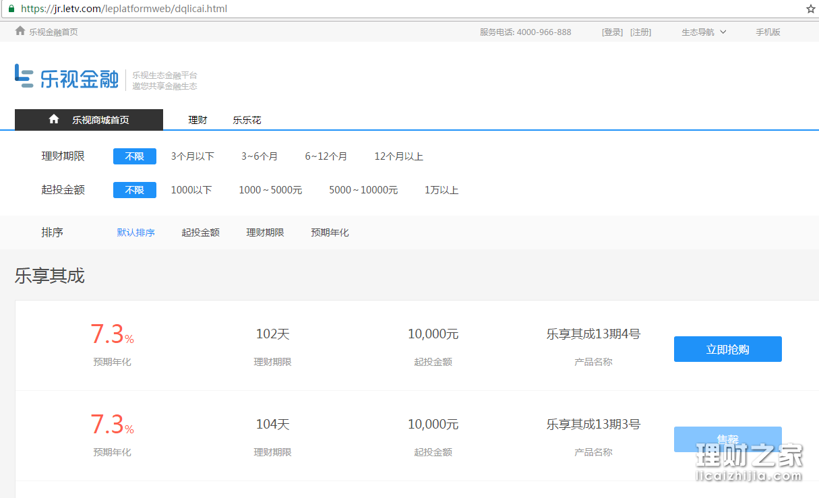Filter 理财期限 by 3~6个月
819x498 pixels.
tap(260, 156)
